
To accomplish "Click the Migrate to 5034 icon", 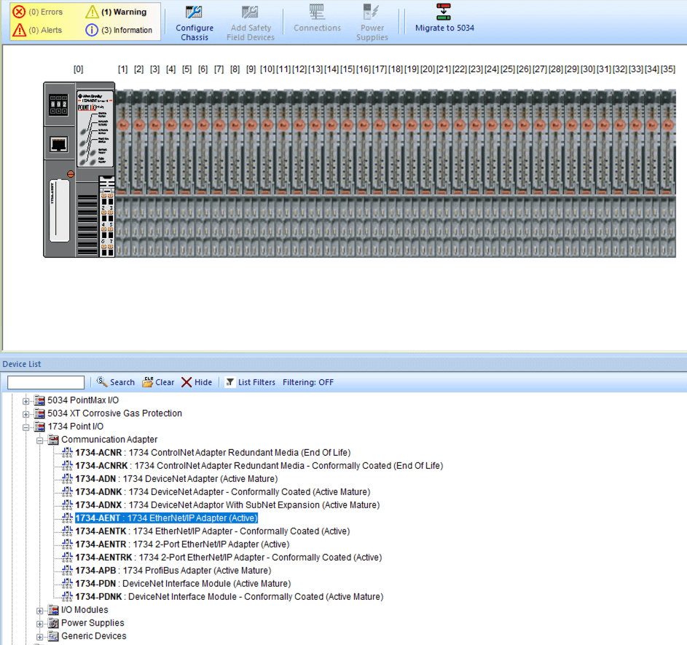I will [x=444, y=12].
